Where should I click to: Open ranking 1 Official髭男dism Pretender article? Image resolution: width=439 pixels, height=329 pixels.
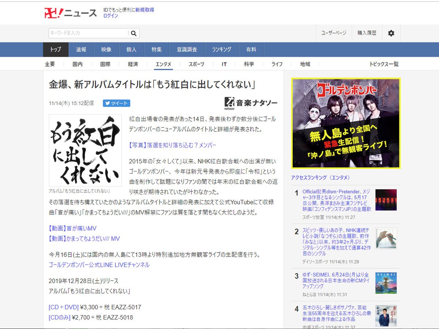(337, 200)
